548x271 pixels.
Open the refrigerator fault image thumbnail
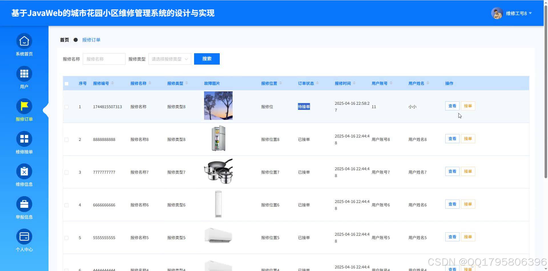coord(218,138)
